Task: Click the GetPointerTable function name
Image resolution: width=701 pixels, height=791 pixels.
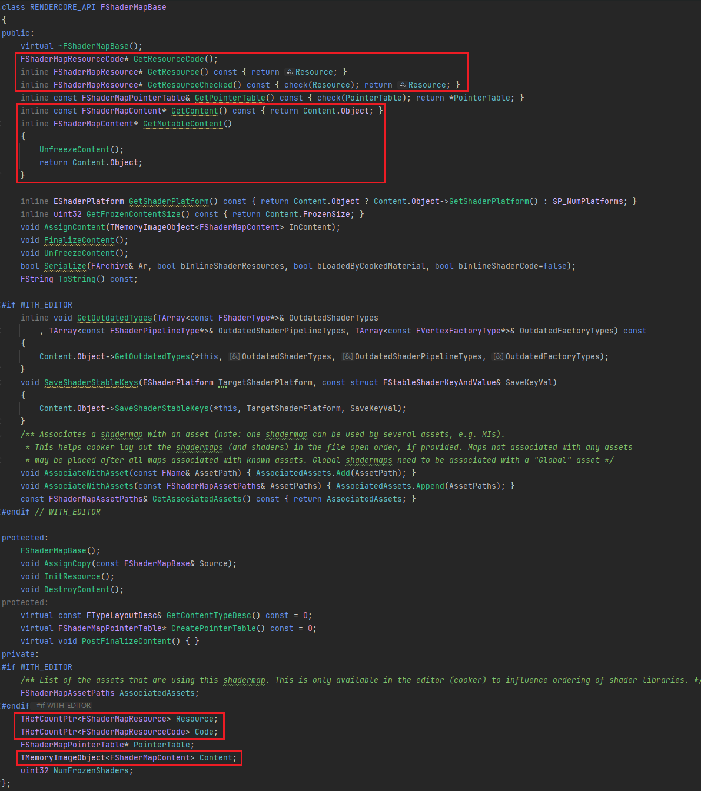Action: coord(230,98)
